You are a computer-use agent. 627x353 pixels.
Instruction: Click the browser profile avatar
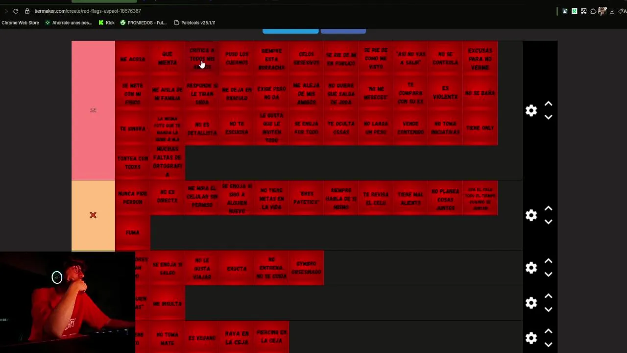coord(602,11)
